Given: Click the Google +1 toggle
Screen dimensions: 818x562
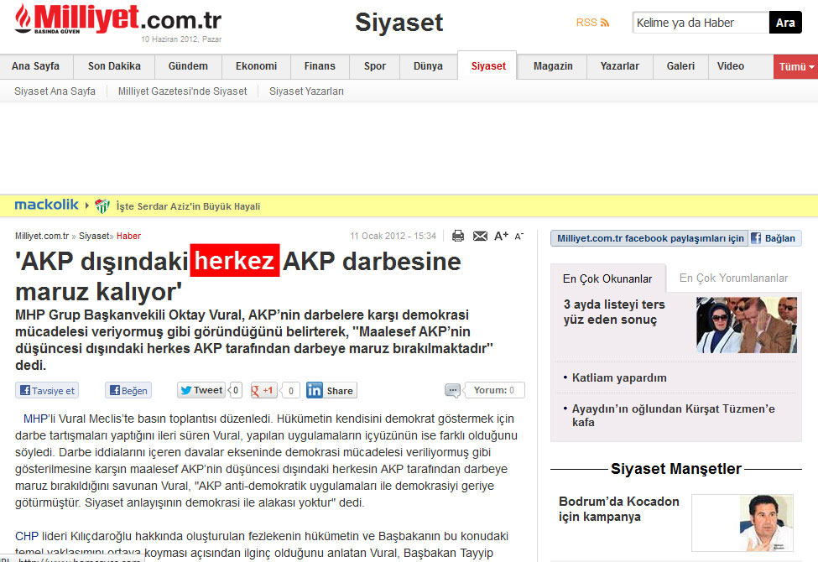Looking at the screenshot, I should pos(263,389).
